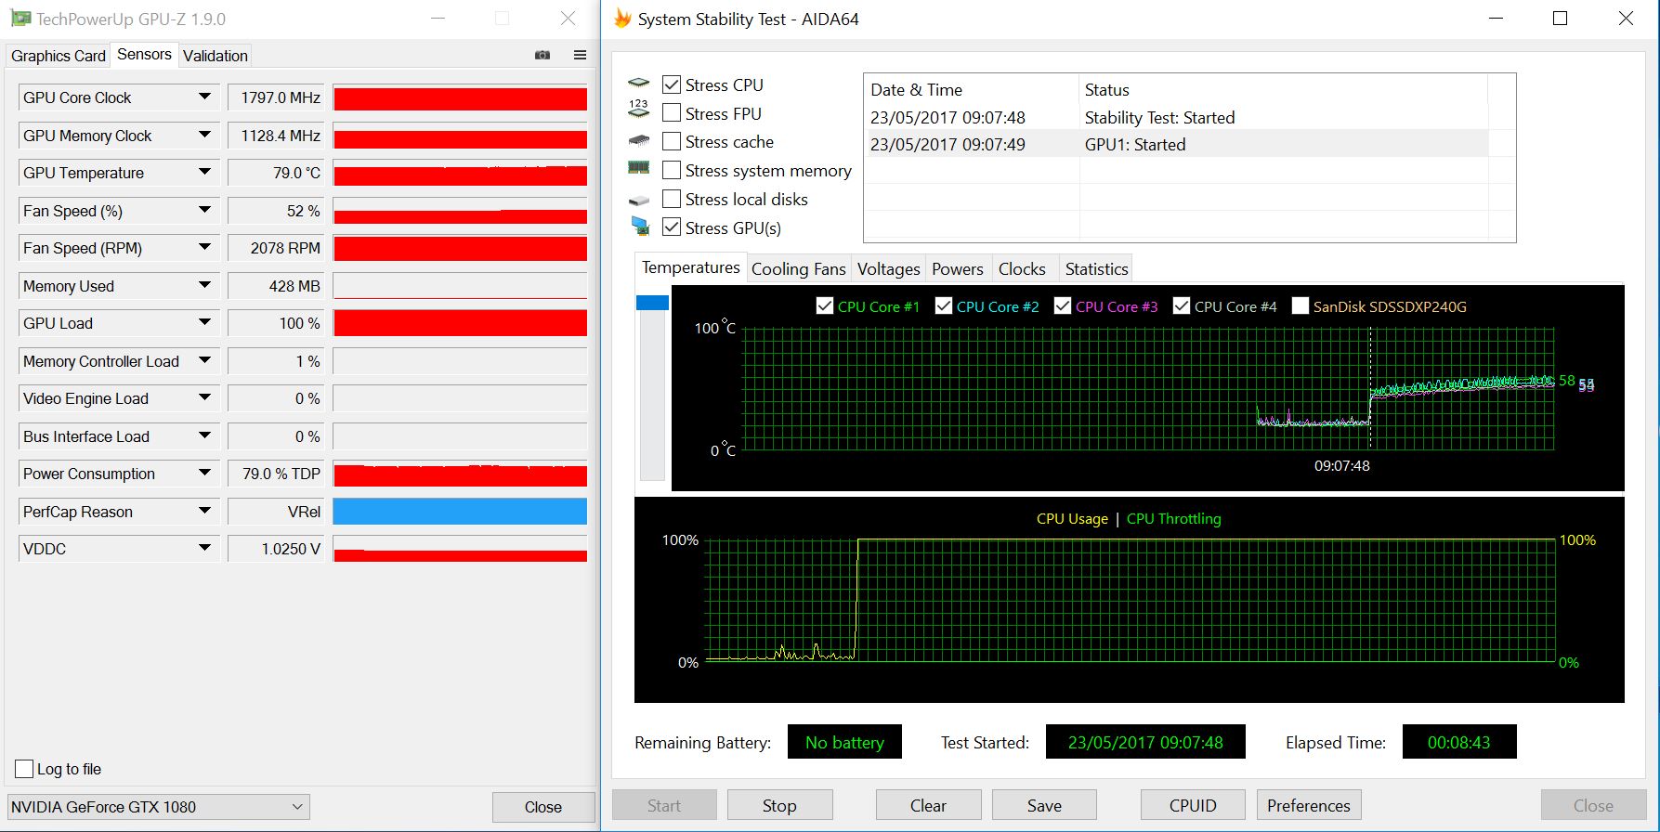Image resolution: width=1660 pixels, height=832 pixels.
Task: Hide CPU Core #2 from the temperature graph
Action: click(943, 306)
